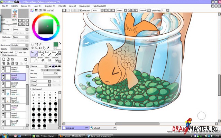Screen dimensions: 221x138
Task: Hide Layer 16 via its eye icon
Action: tap(3, 106)
